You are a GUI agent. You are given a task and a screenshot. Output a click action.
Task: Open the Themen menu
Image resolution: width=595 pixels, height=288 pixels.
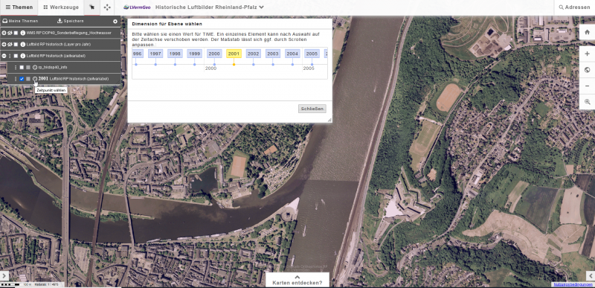point(19,7)
